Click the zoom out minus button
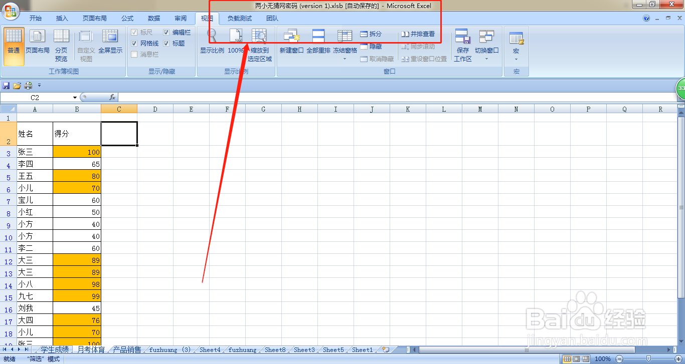Screen dimensions: 685x364 tap(619, 358)
